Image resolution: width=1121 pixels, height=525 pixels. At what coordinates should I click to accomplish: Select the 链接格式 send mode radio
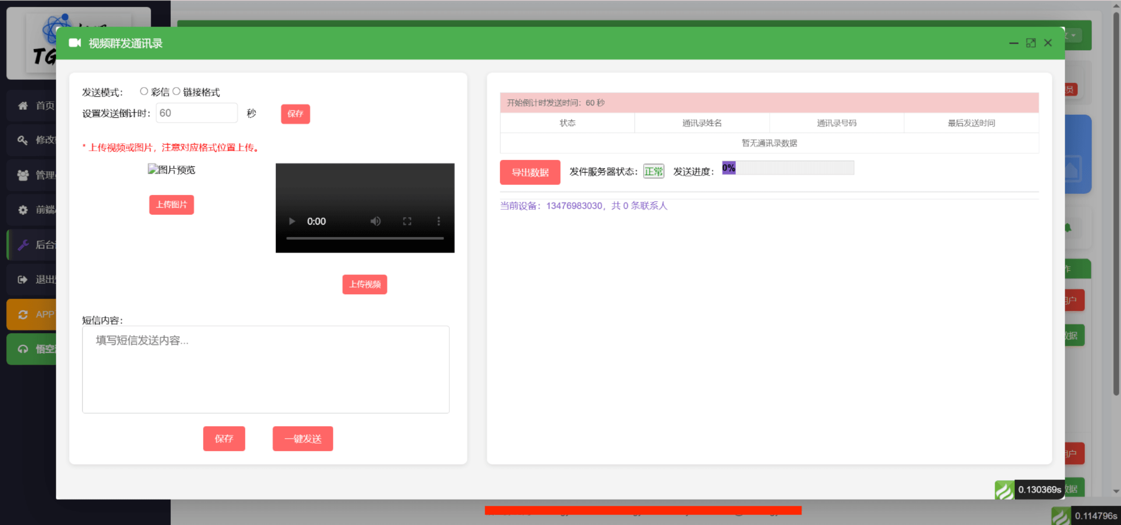click(x=176, y=92)
